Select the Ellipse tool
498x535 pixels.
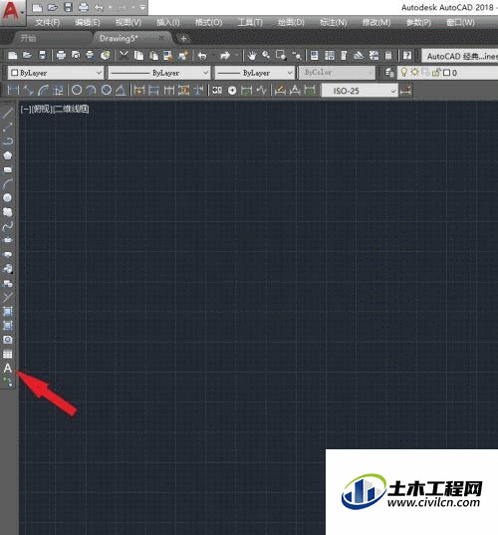coord(8,240)
